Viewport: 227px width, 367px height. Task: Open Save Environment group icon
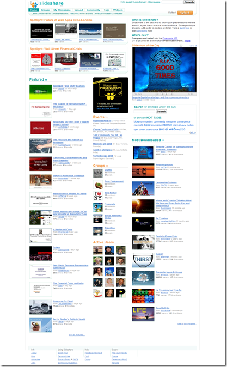98,185
